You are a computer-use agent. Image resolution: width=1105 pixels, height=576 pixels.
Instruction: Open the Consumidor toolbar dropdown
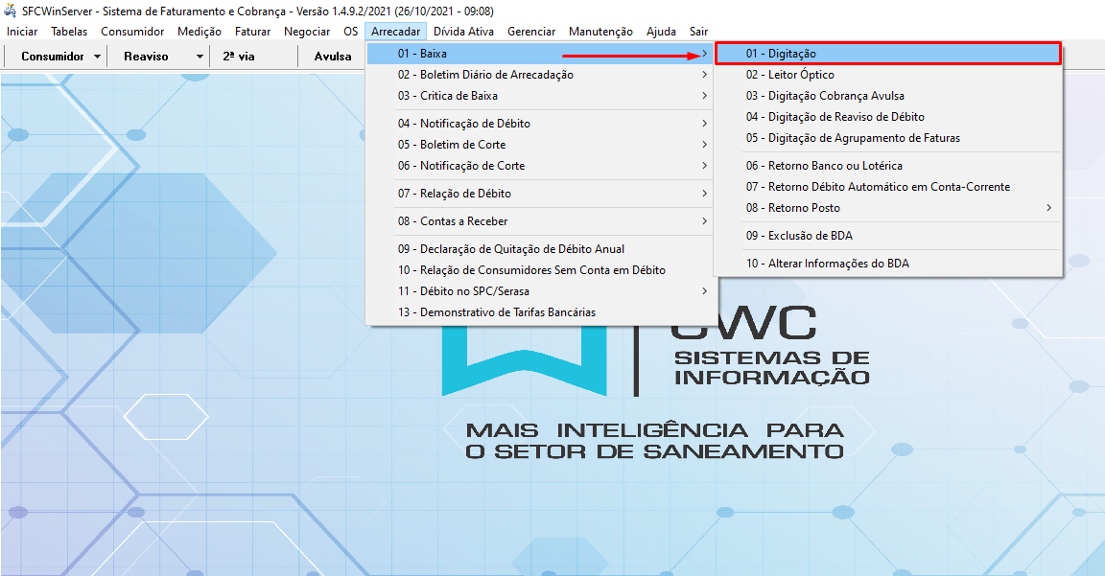pyautogui.click(x=56, y=56)
